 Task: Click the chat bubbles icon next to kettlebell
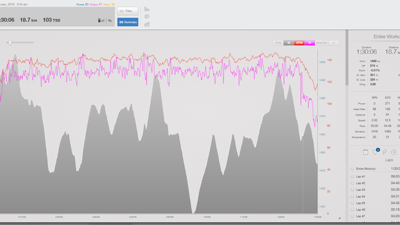(x=110, y=21)
